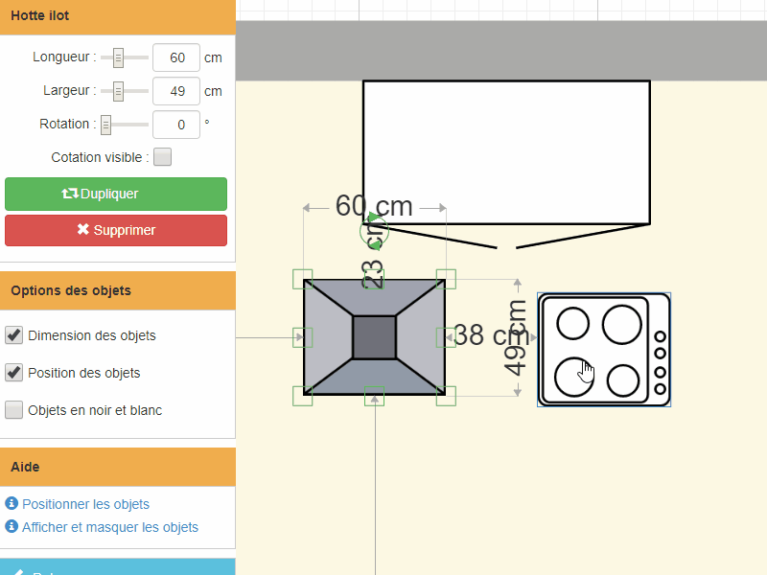Click the top-left resize handle of the hood

click(x=303, y=279)
